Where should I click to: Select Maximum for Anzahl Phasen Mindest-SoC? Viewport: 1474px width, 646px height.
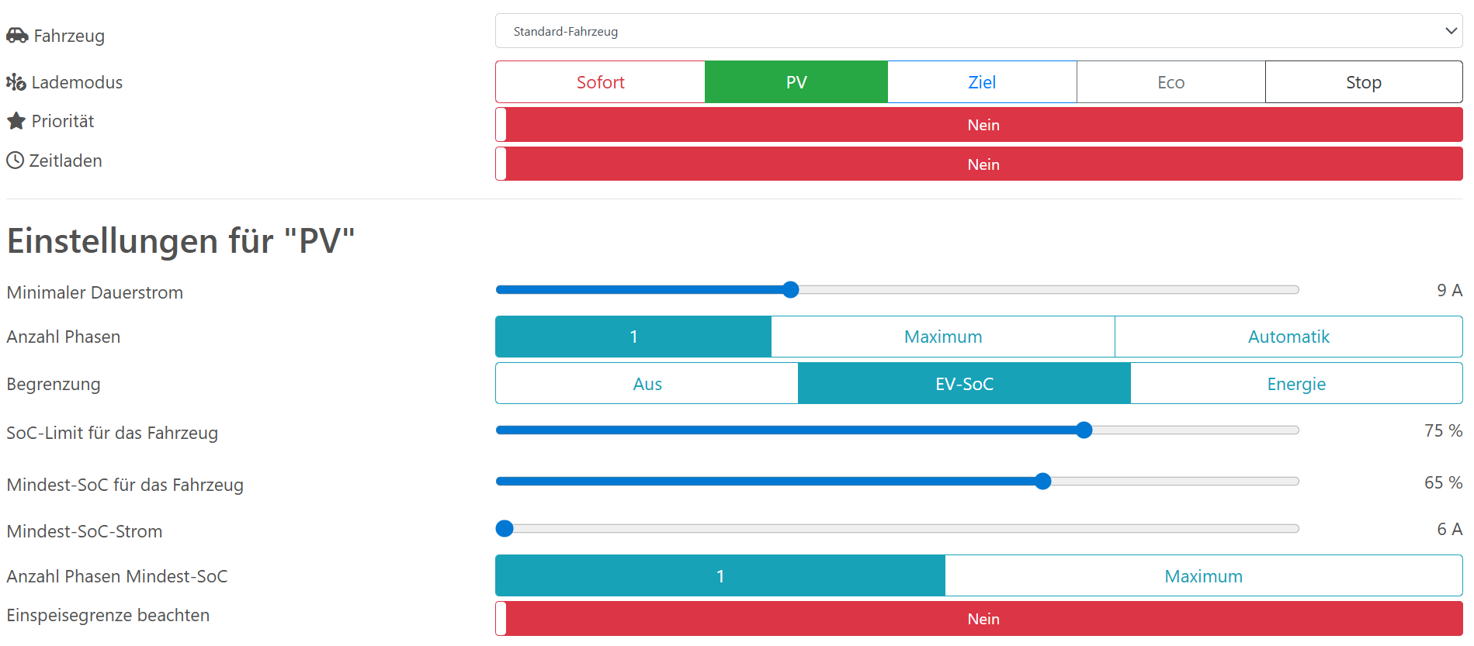(x=1203, y=576)
